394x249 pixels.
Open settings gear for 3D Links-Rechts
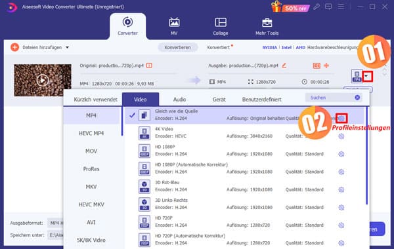click(341, 207)
